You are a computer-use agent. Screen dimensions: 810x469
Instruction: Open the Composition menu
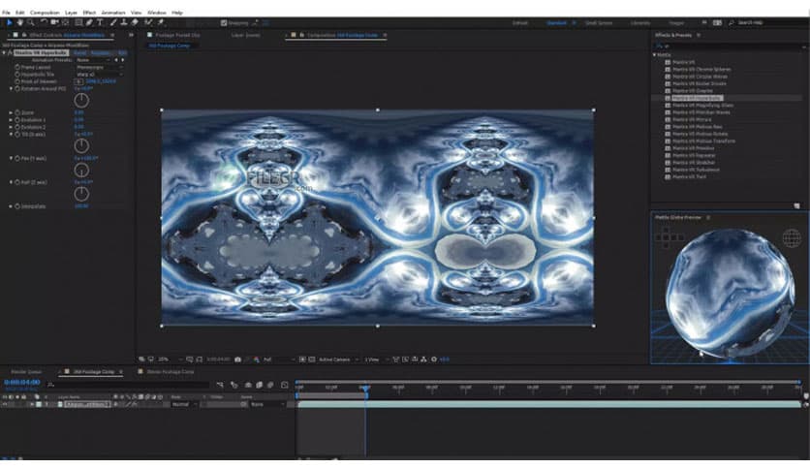(44, 12)
